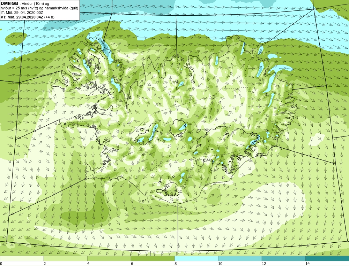Click the legend value label '8'
This screenshot has height=266, width=349.
pyautogui.click(x=176, y=264)
